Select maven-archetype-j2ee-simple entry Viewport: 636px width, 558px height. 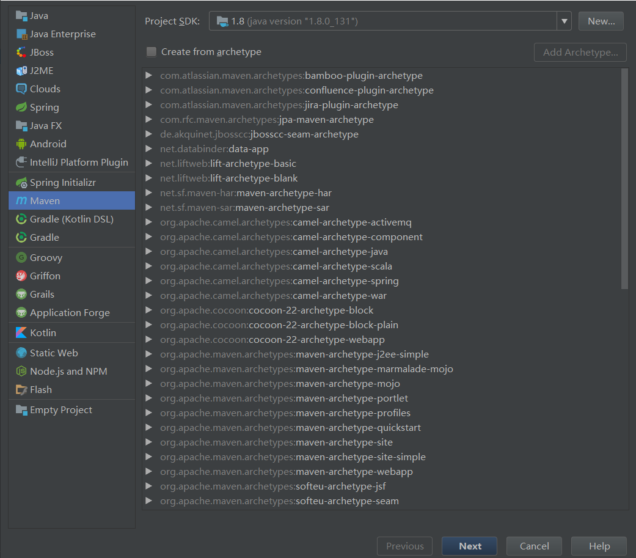click(294, 354)
